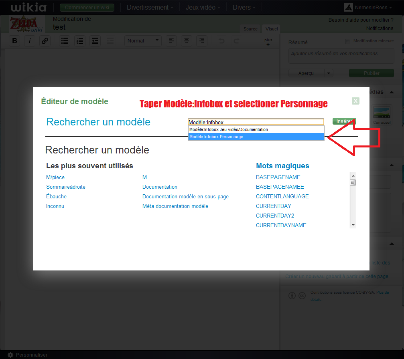Enable the Modification mineure checkbox

(x=348, y=41)
